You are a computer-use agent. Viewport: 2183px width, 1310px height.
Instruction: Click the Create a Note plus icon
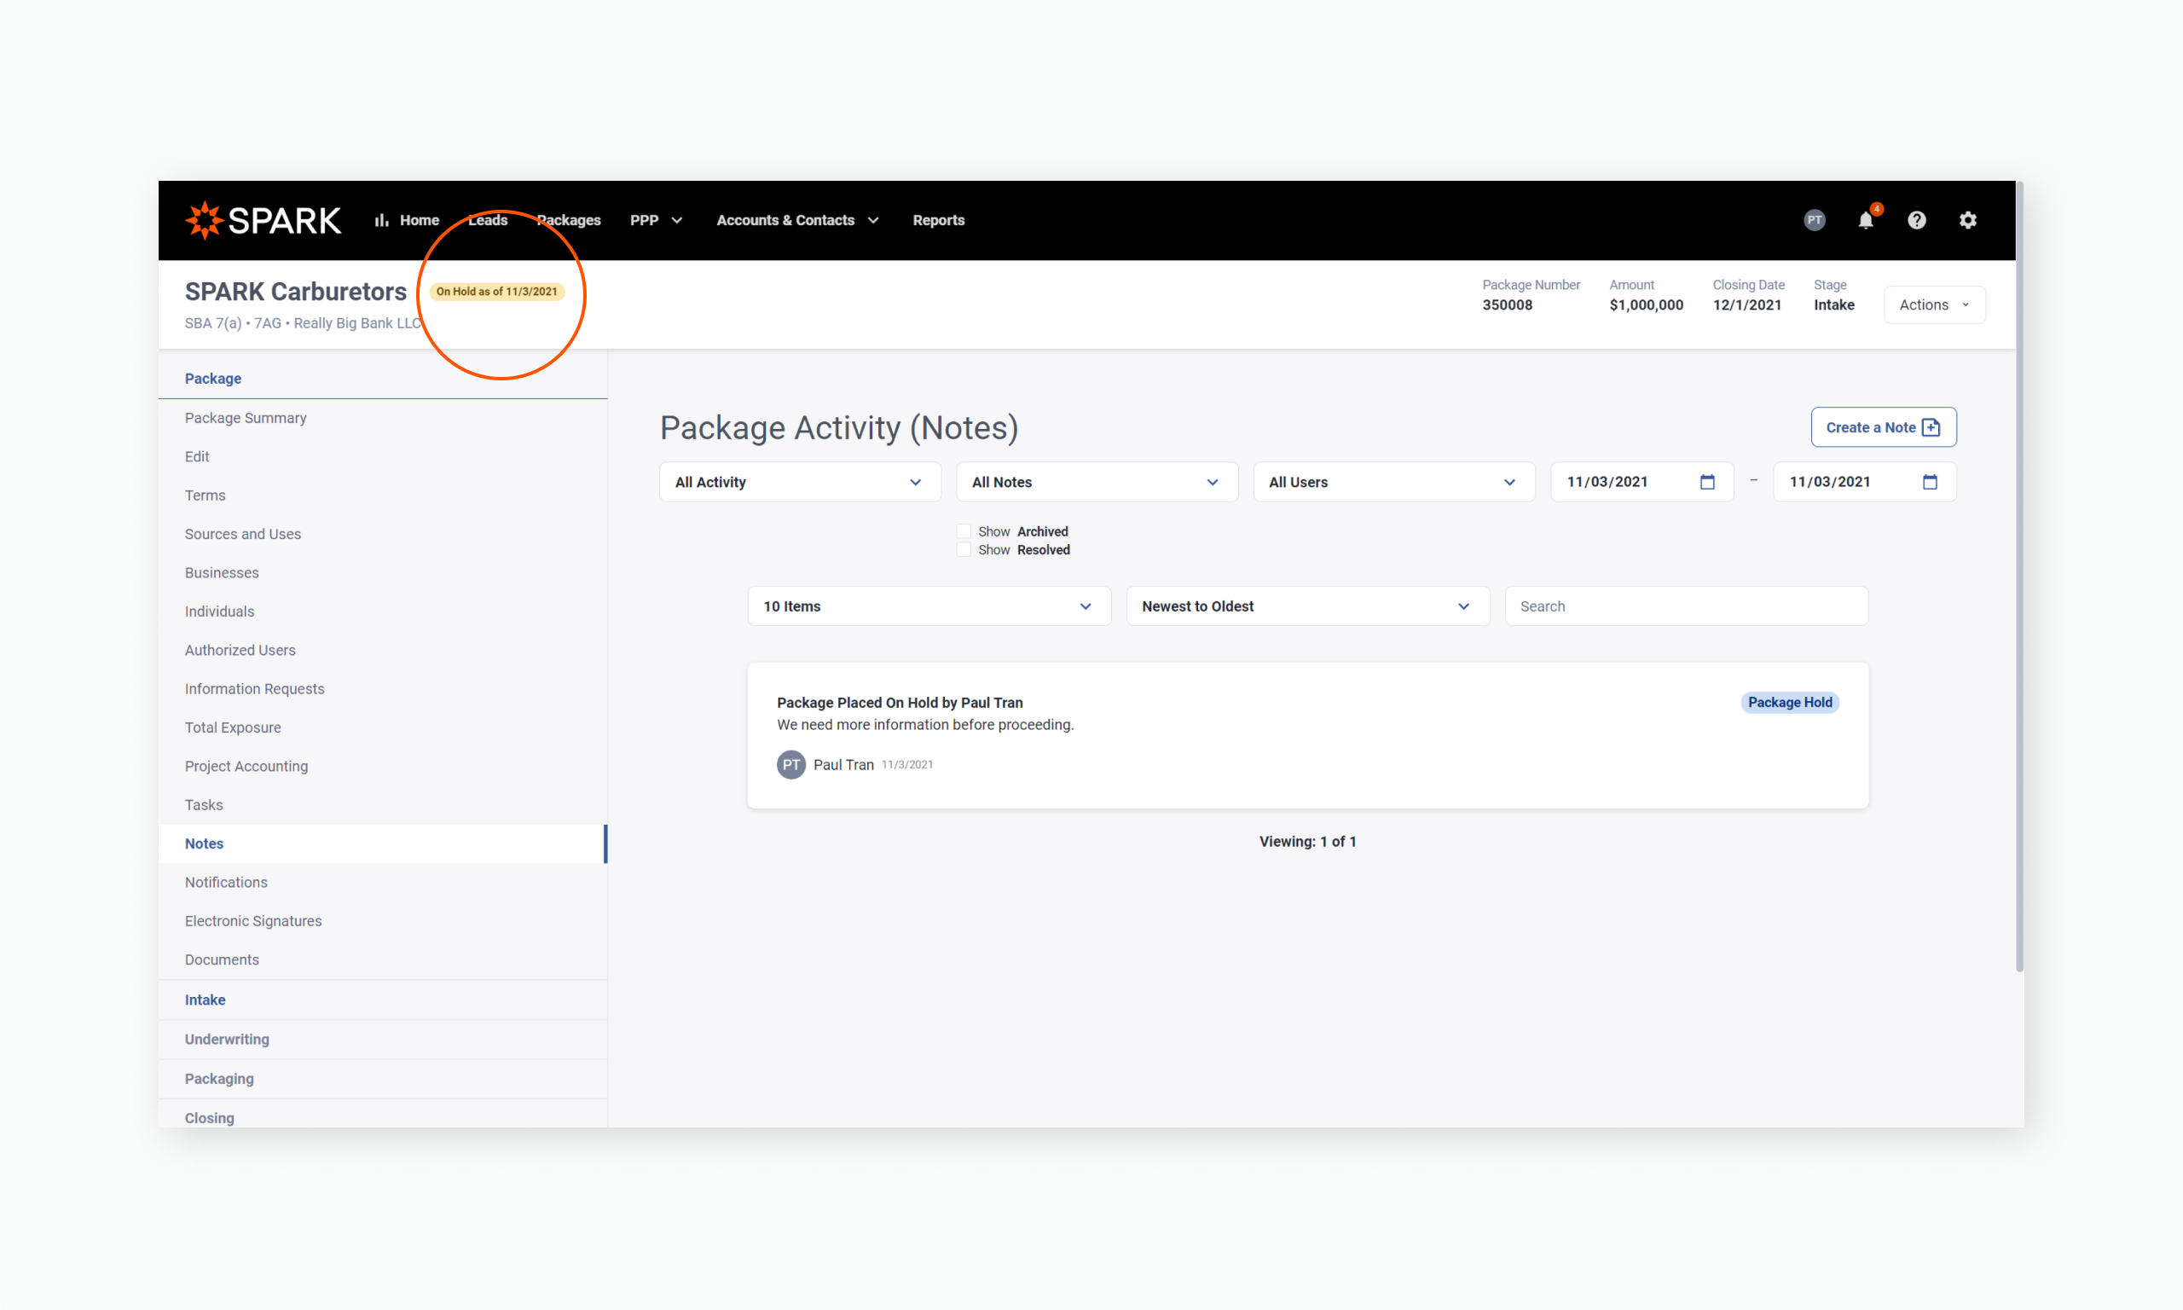point(1931,427)
